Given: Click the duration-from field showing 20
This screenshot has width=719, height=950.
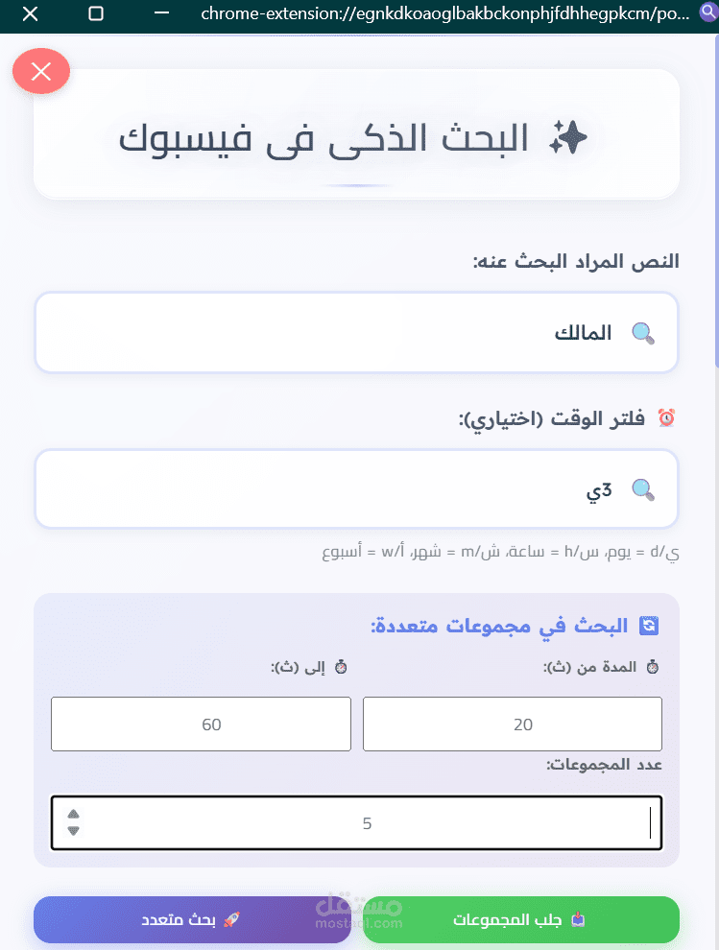Looking at the screenshot, I should [513, 724].
